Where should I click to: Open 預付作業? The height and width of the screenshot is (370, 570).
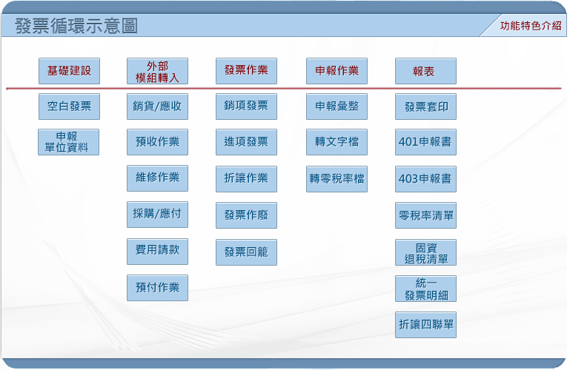click(157, 288)
